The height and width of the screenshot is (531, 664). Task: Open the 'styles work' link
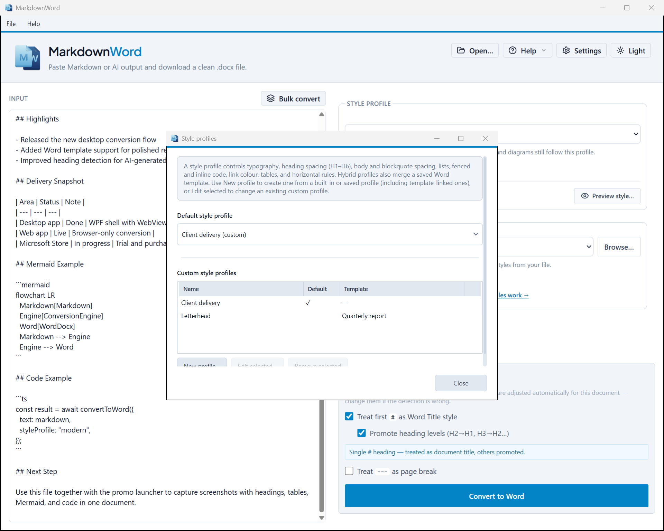(513, 295)
